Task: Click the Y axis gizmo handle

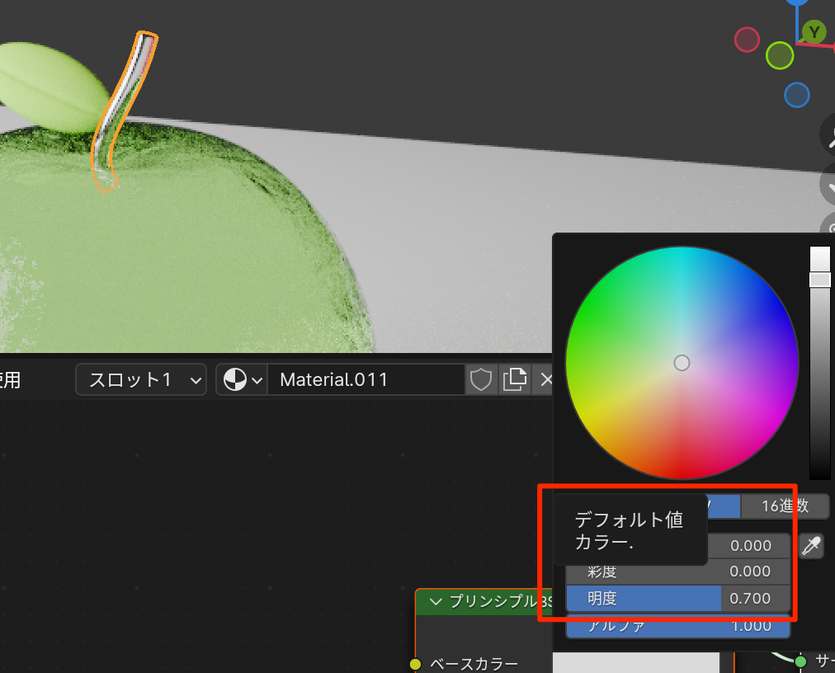Action: point(814,32)
